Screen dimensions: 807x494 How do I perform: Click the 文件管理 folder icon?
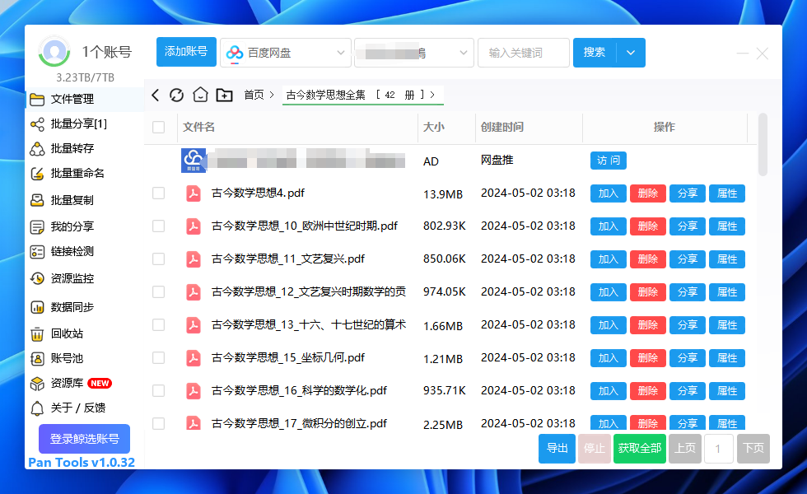pyautogui.click(x=37, y=100)
